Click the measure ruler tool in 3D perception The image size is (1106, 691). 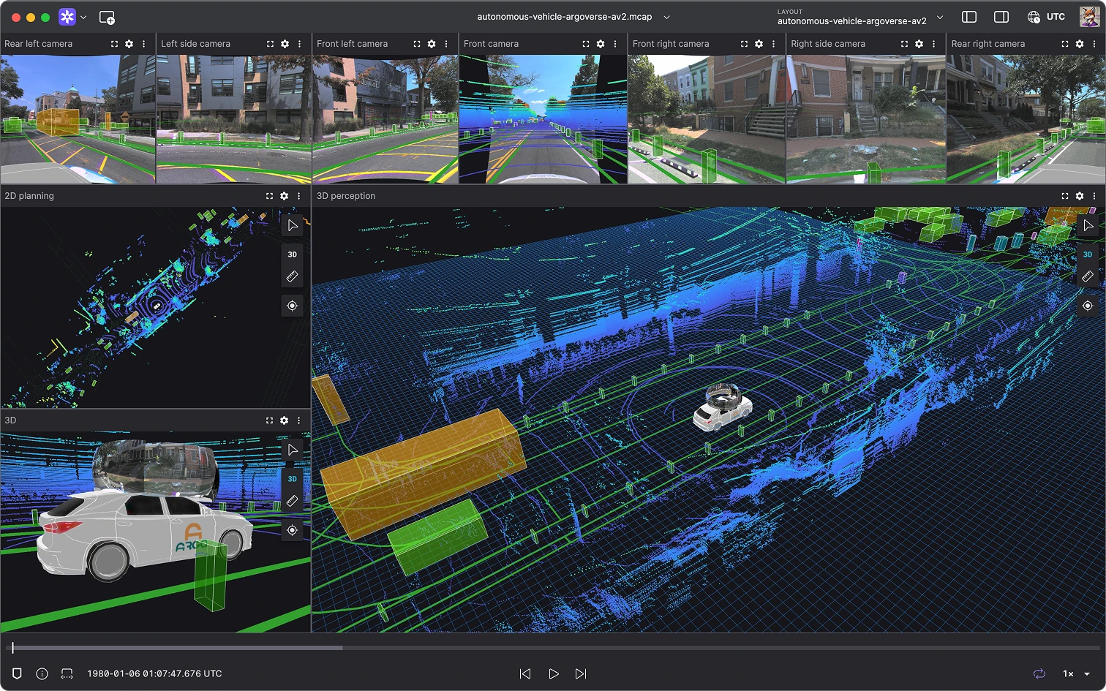pyautogui.click(x=1088, y=276)
